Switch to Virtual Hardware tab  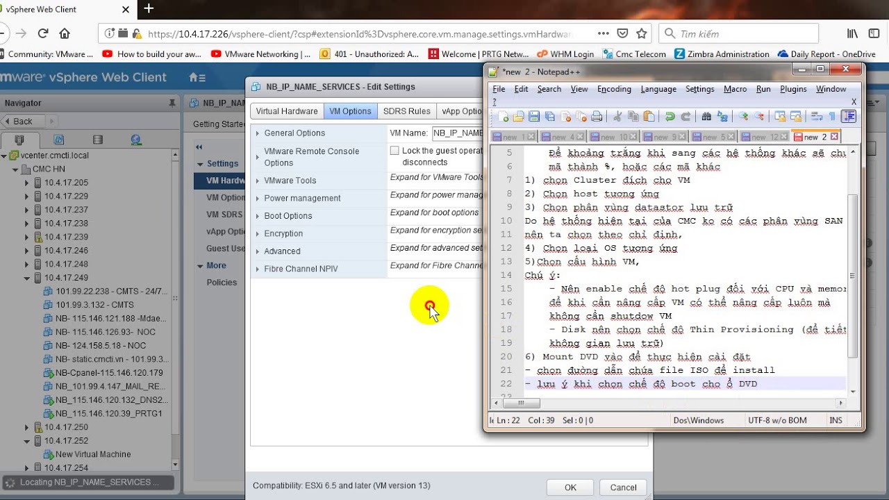287,111
